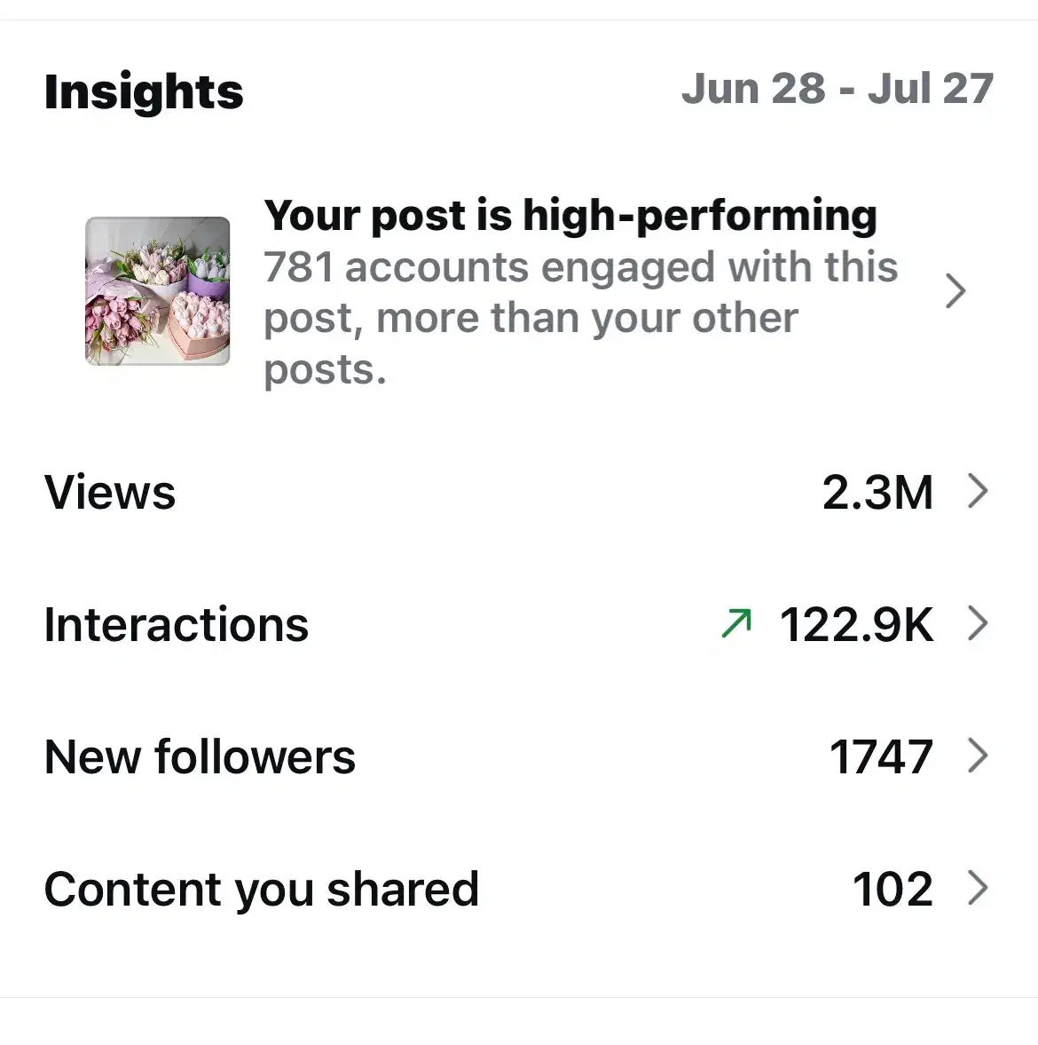The width and height of the screenshot is (1038, 1045).
Task: Open the New followers row label
Action: tap(200, 756)
